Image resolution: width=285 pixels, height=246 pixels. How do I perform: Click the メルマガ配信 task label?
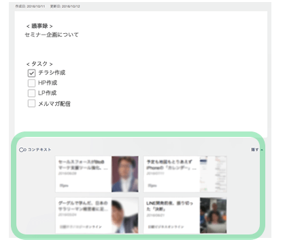pos(54,104)
